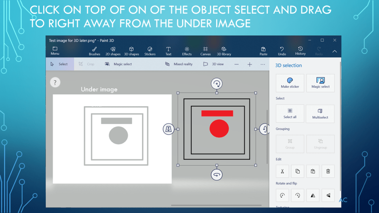Screen dimensions: 379x213
Task: Select the Brushes tool
Action: [94, 51]
